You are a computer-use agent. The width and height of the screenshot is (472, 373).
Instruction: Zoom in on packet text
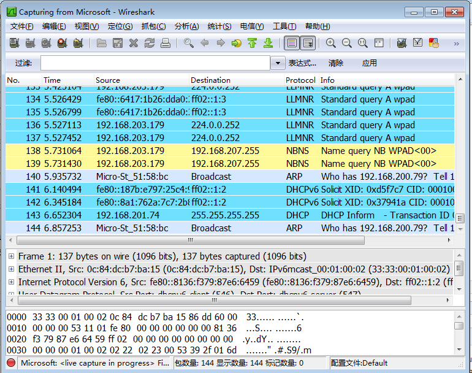(x=331, y=43)
